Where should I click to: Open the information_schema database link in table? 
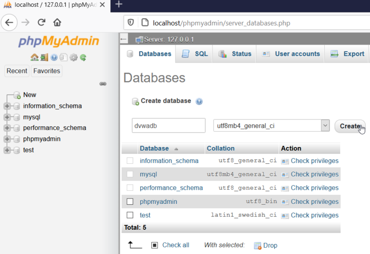tap(169, 161)
